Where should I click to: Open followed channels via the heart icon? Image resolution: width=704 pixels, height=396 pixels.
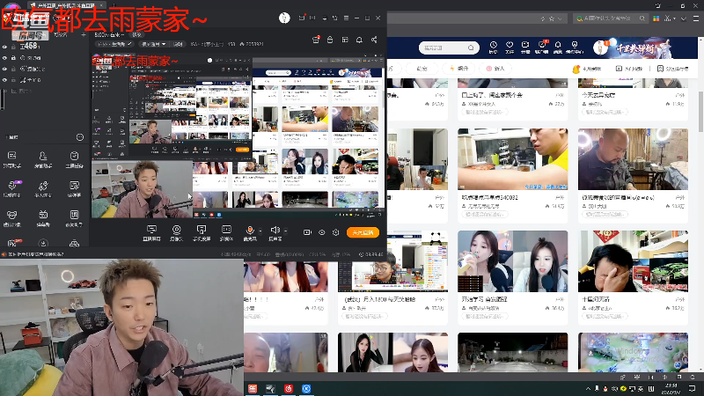click(510, 48)
